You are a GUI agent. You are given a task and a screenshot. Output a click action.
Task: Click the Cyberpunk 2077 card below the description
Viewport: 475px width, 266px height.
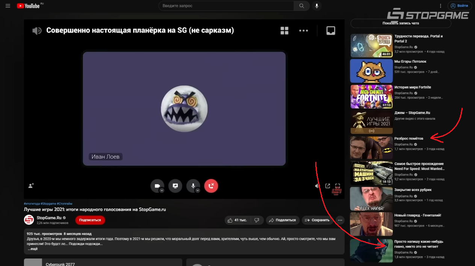[x=103, y=262]
